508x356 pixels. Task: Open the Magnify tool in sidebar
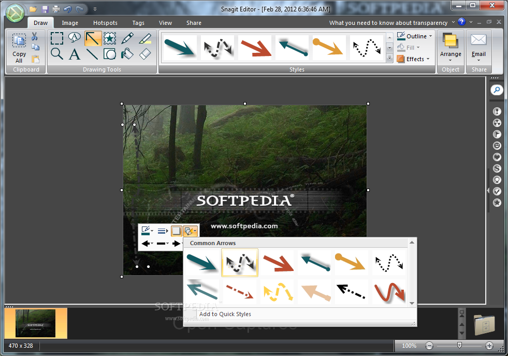coord(497,90)
